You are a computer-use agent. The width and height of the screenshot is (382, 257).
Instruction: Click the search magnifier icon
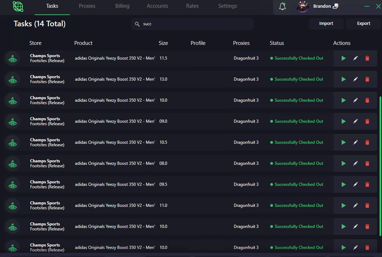[137, 24]
